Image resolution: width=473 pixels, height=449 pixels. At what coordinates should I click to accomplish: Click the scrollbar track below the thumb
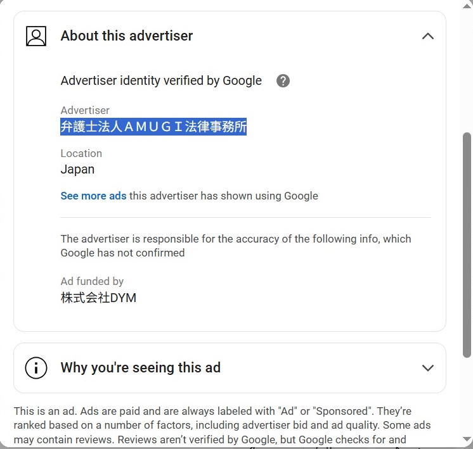467,396
